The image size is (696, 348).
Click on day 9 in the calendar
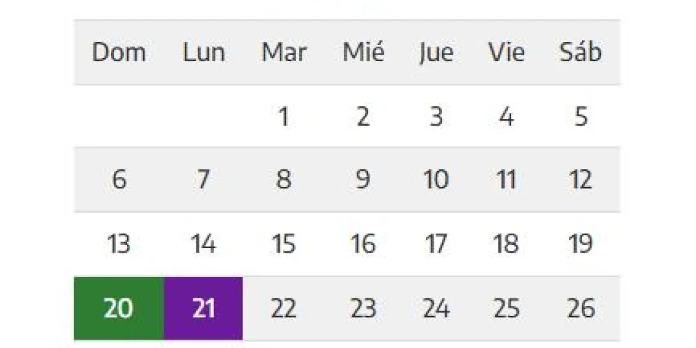(363, 180)
